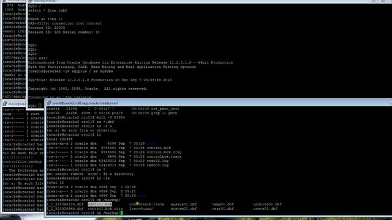
Task: Click the PuTTY icon of the oradata/orcl window
Action: [49, 103]
